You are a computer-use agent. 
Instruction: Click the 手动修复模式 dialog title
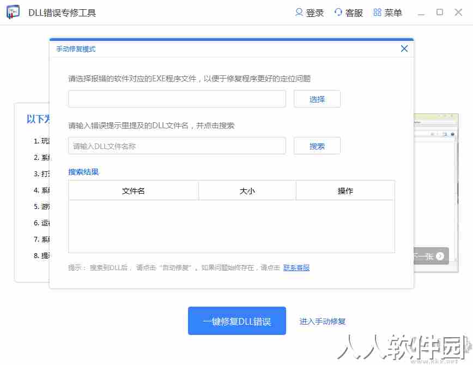click(76, 49)
